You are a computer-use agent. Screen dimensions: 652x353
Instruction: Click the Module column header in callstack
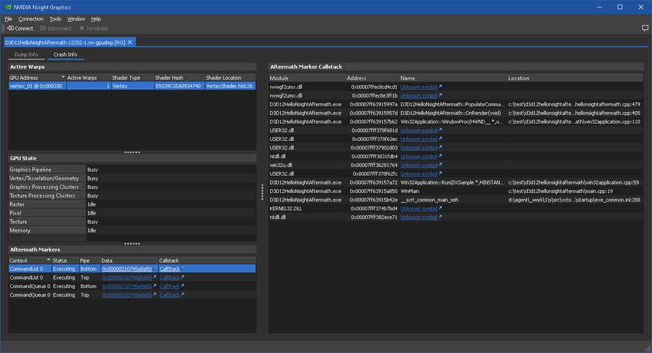[307, 78]
